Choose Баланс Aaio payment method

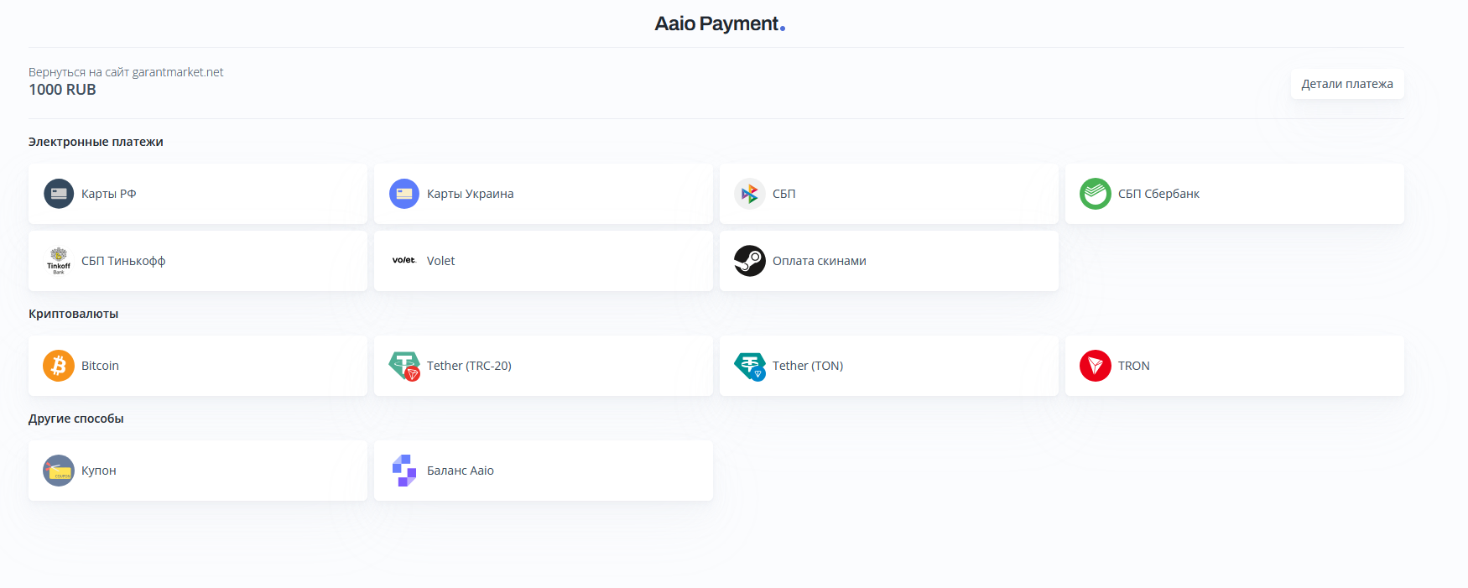tap(544, 471)
